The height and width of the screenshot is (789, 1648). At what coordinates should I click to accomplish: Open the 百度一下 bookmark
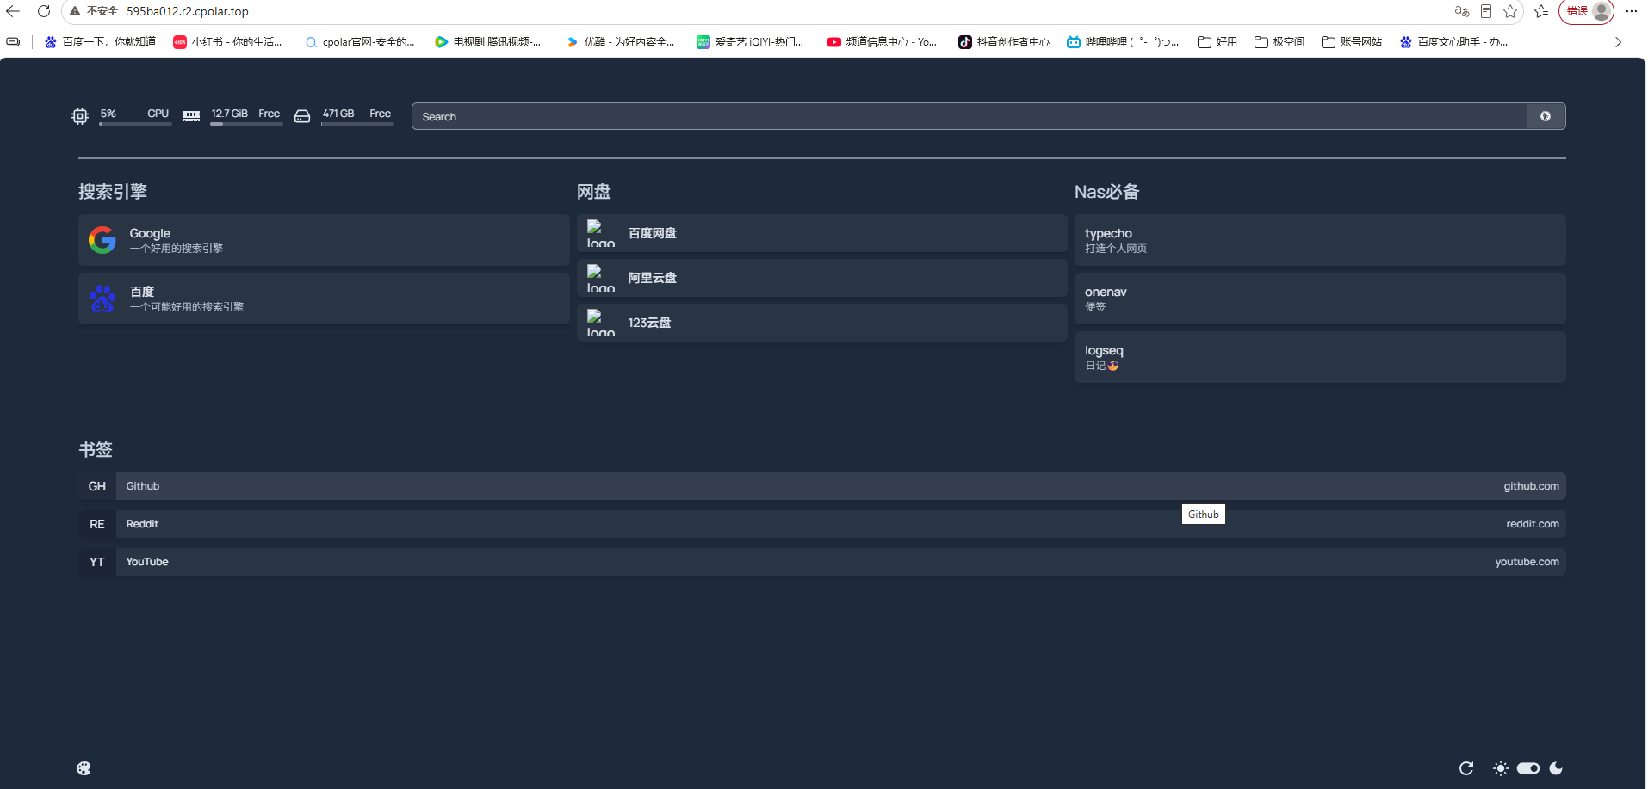(100, 42)
